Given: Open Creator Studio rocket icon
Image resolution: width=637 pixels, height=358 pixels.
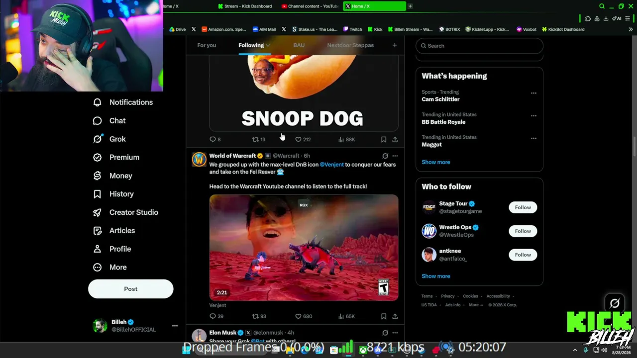Looking at the screenshot, I should pos(98,212).
